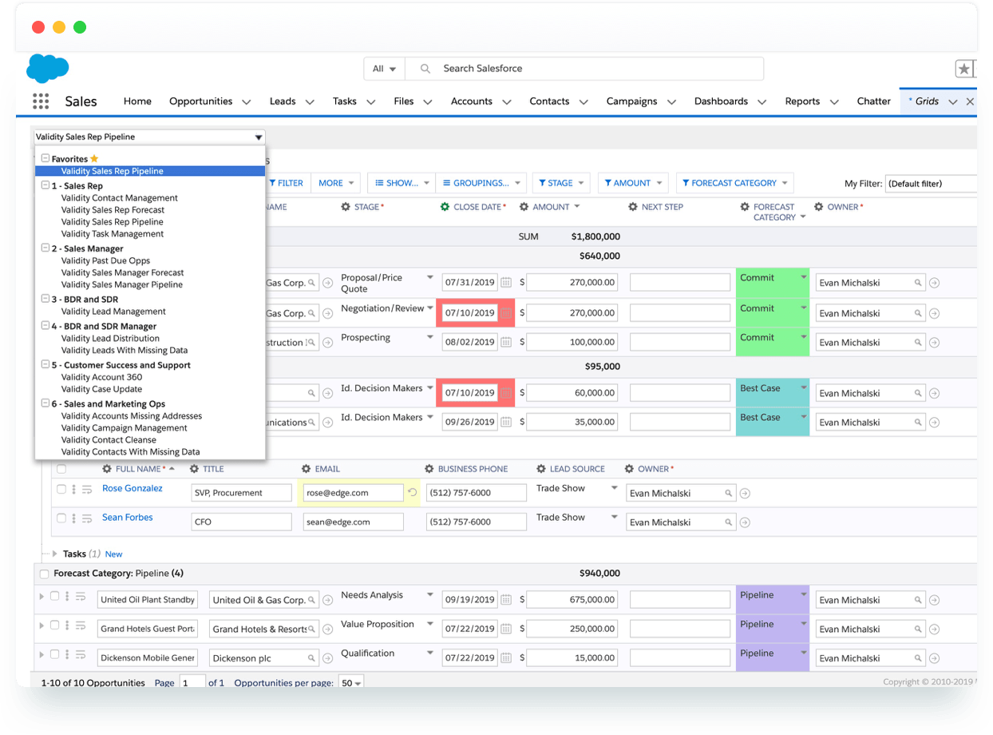Click vertical dots menu on United Oil Plant Standby row
The height and width of the screenshot is (735, 993).
(x=67, y=597)
